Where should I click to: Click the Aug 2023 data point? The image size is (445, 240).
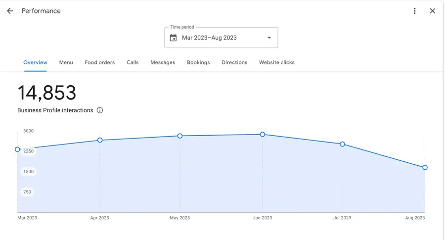pyautogui.click(x=425, y=168)
